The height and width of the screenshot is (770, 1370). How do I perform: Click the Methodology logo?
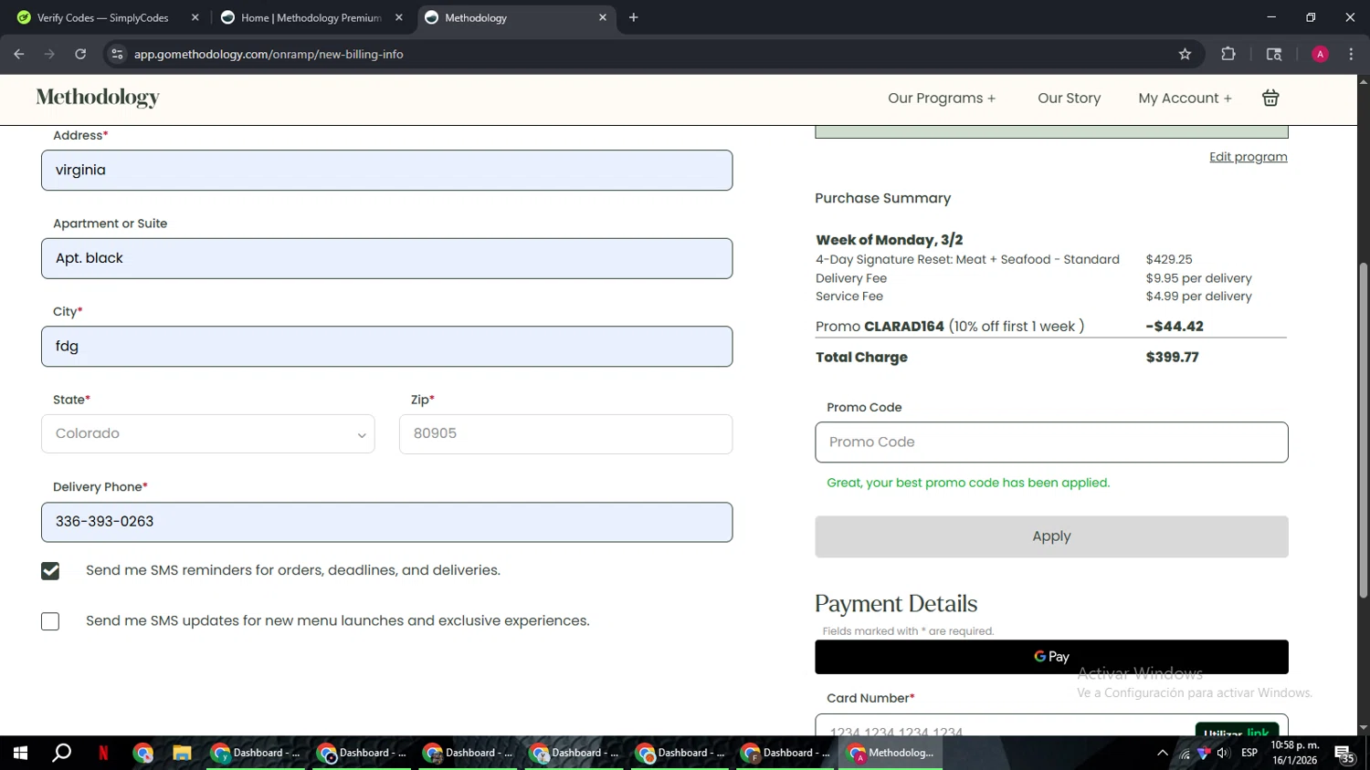tap(98, 97)
